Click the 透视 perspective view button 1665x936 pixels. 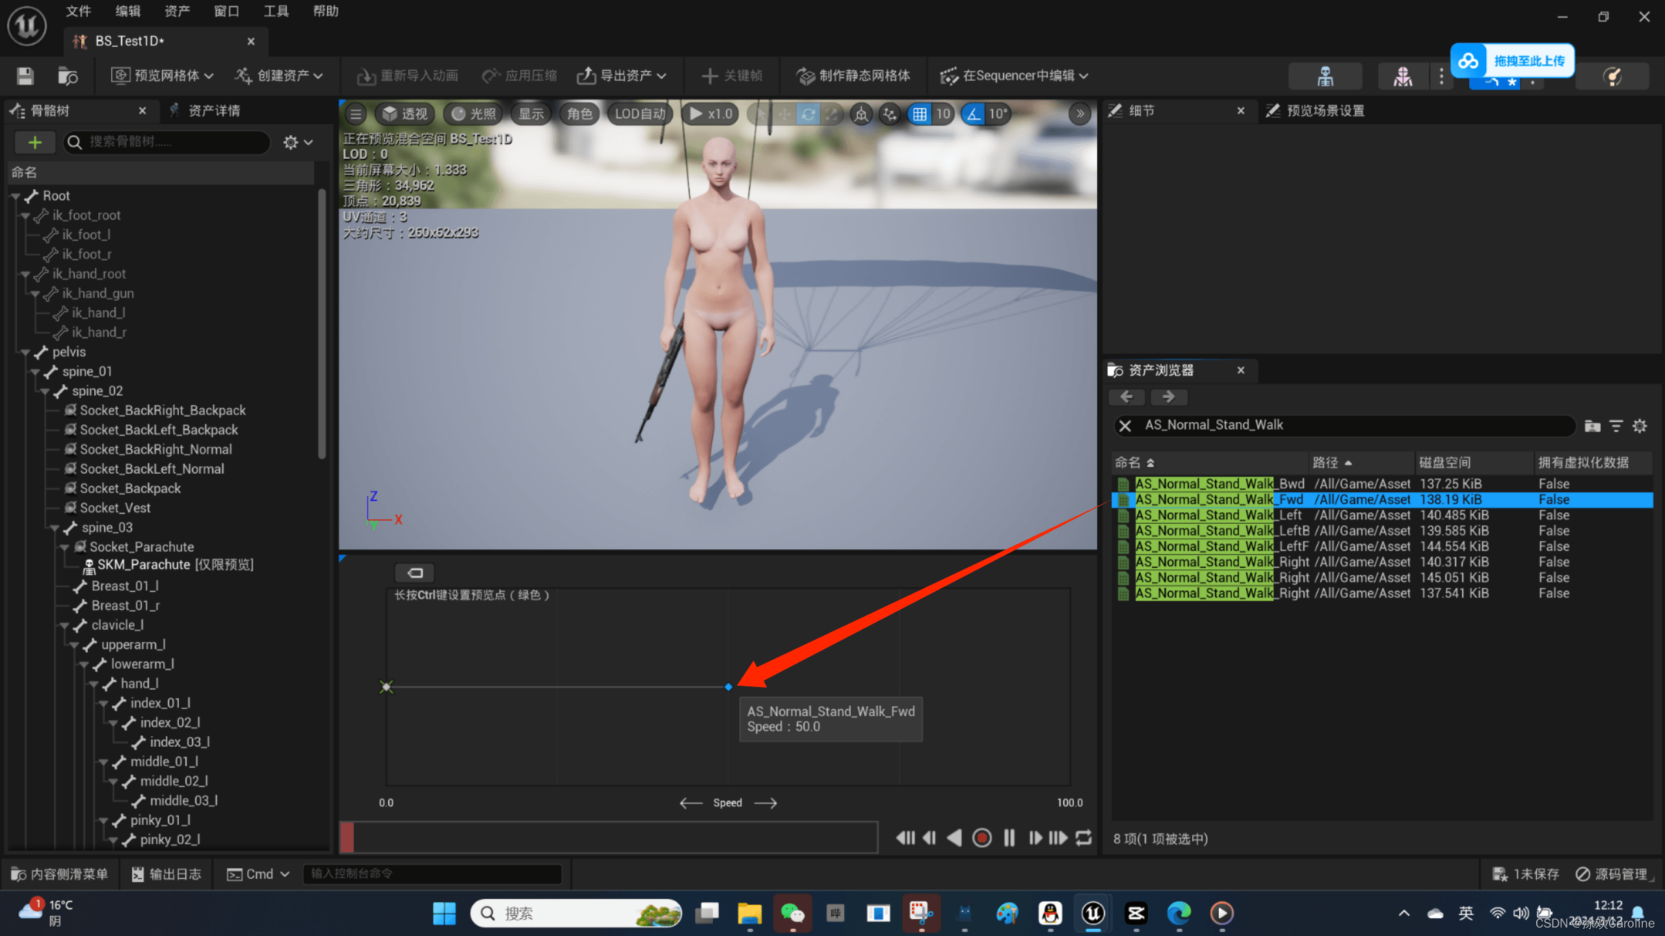(405, 114)
